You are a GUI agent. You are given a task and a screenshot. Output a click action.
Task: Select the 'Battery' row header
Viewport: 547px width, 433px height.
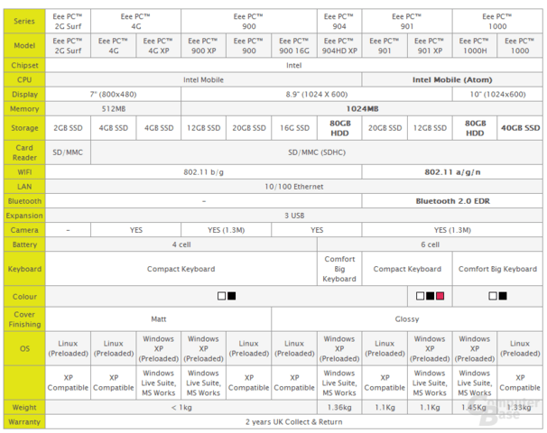click(x=24, y=244)
